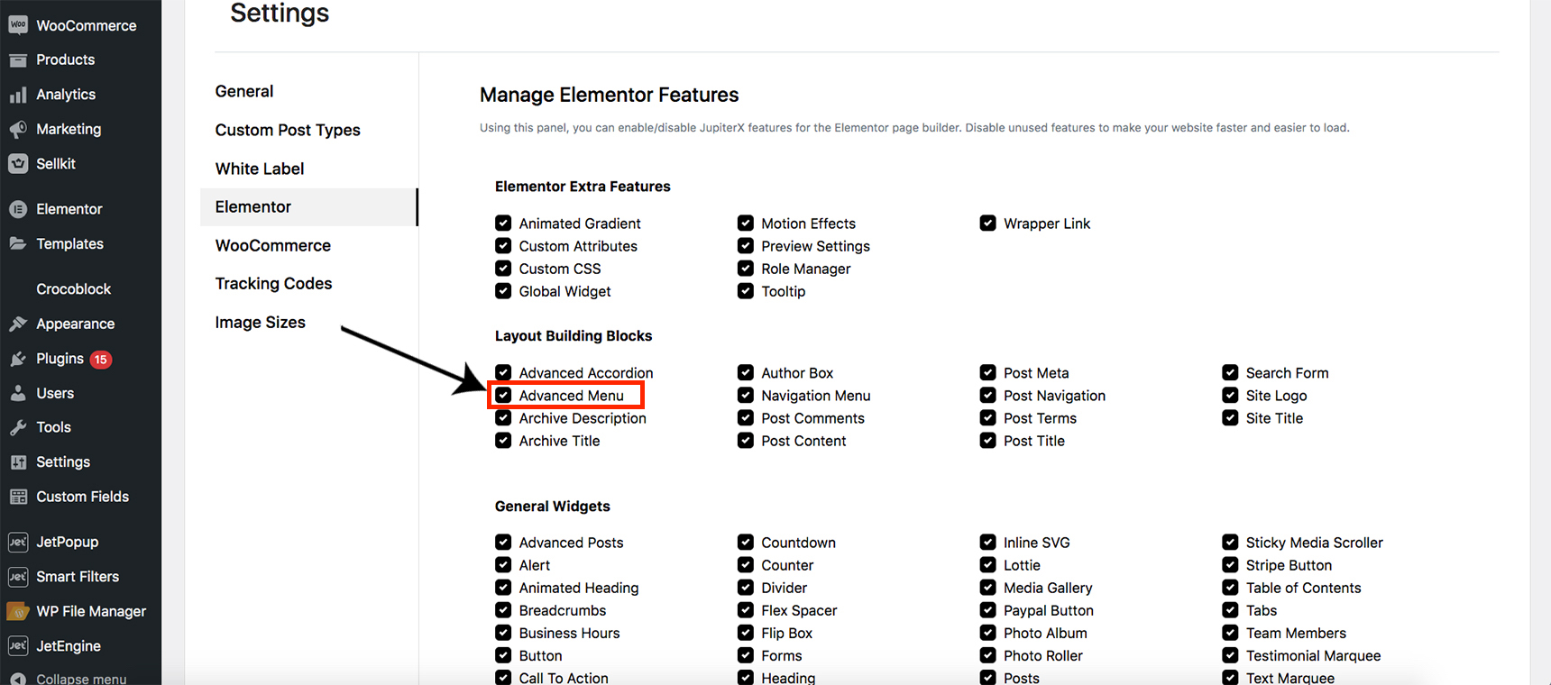Click the Templates folder icon
Image resolution: width=1551 pixels, height=685 pixels.
(x=18, y=243)
